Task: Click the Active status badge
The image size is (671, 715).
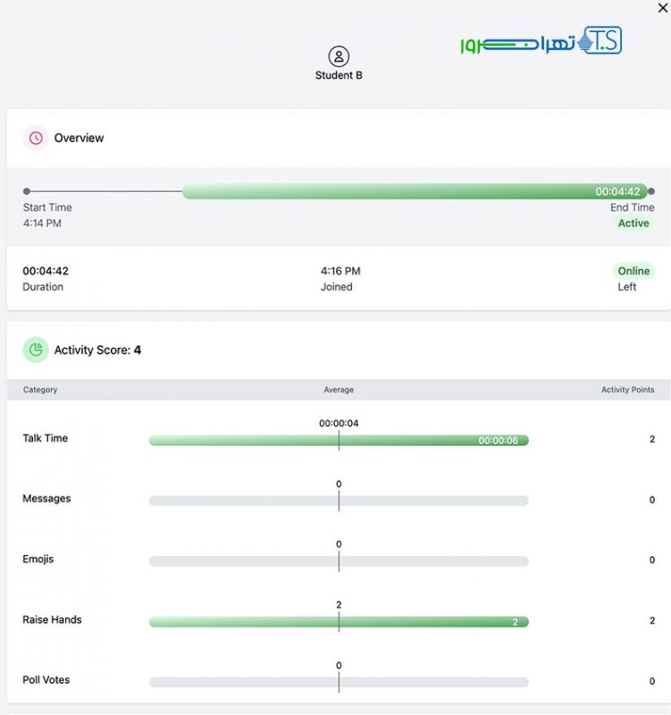Action: 633,223
